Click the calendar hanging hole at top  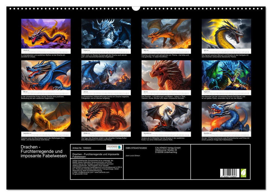(136, 8)
